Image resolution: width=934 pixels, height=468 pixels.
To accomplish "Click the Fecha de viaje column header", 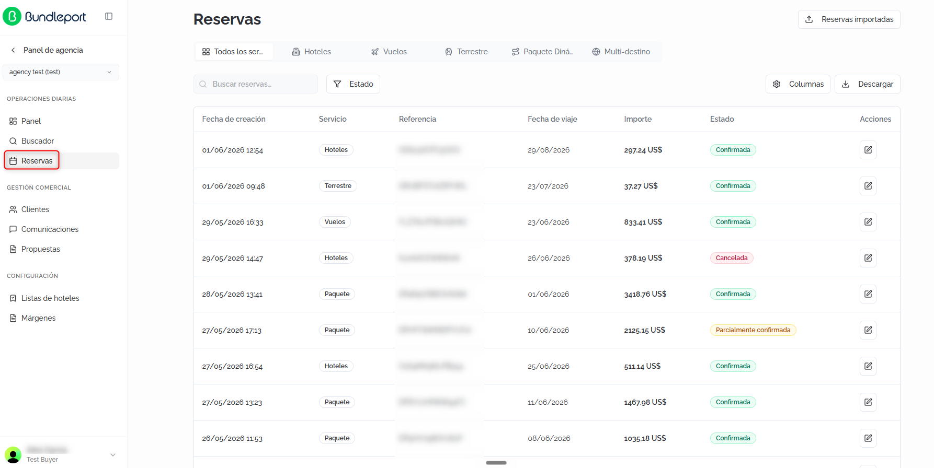I will click(x=552, y=119).
